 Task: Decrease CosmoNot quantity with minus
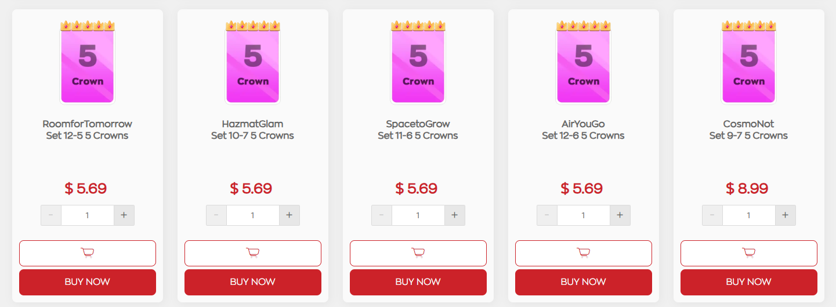[x=712, y=215]
